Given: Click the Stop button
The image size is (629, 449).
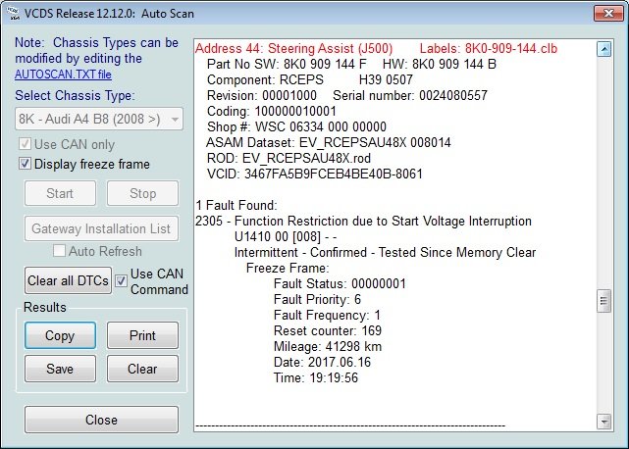Looking at the screenshot, I should pyautogui.click(x=142, y=193).
